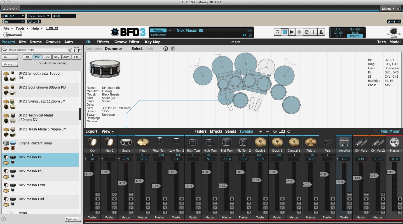The image size is (403, 224).
Task: Click the Options button
Action: point(73,219)
